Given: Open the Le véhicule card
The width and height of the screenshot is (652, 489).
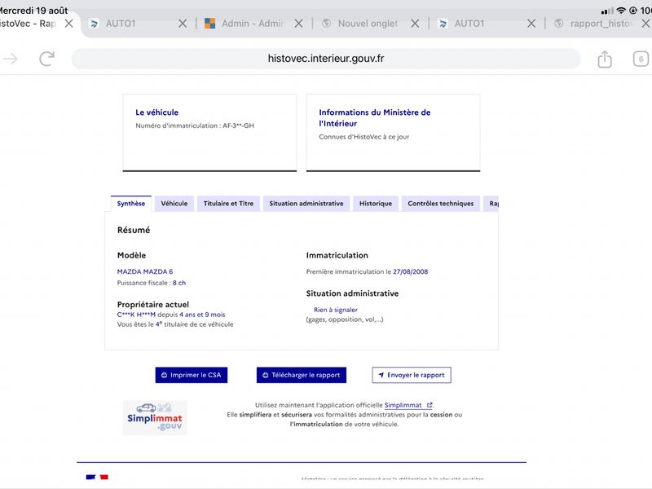Looking at the screenshot, I should [209, 133].
